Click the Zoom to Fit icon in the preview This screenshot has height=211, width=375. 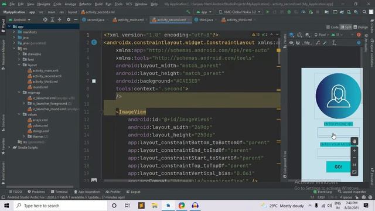[354, 172]
